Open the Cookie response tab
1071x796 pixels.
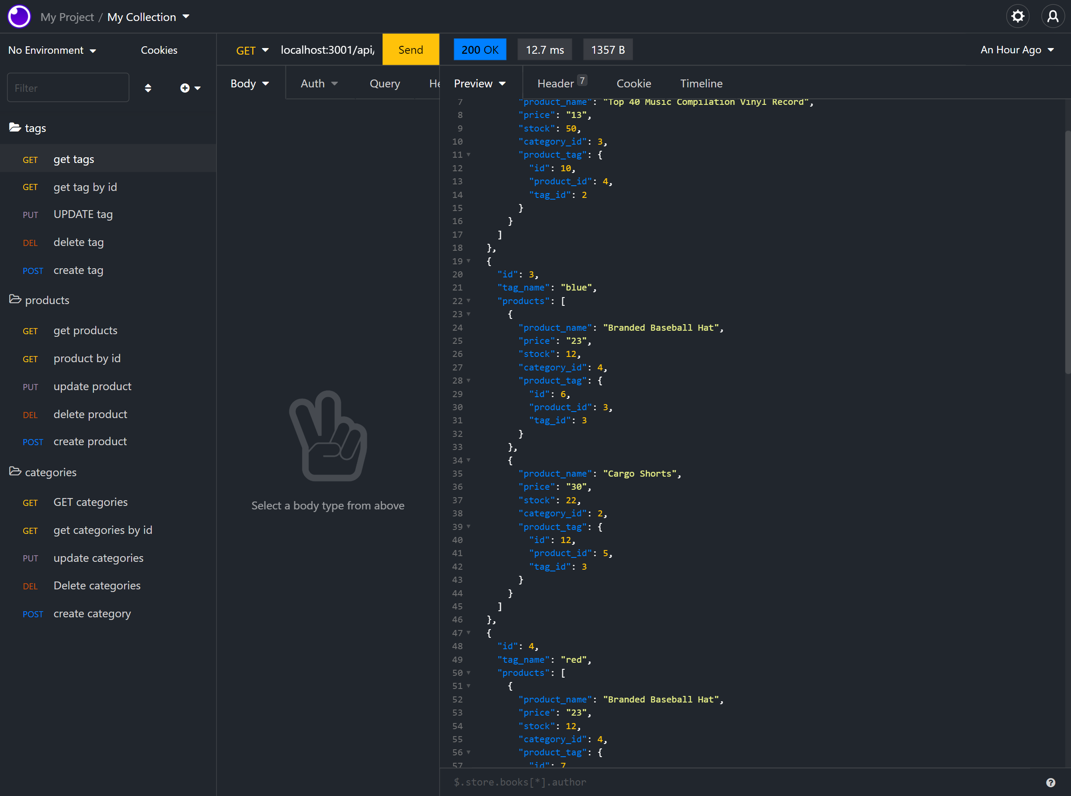point(633,83)
